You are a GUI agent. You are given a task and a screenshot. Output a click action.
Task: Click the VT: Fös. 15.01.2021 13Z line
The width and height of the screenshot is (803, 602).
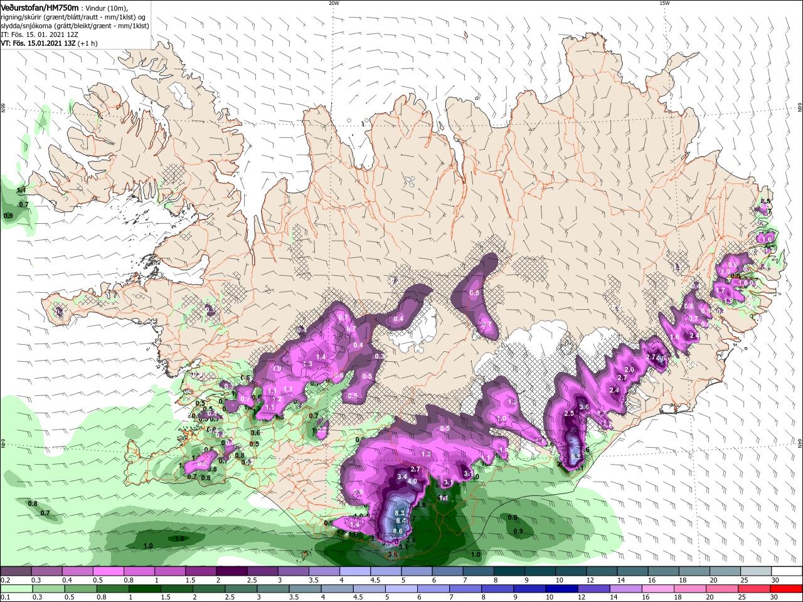49,43
